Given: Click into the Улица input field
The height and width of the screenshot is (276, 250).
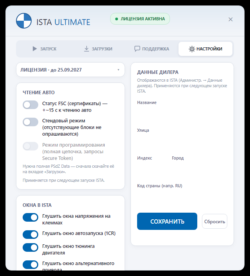Looking at the screenshot, I should 182,142.
